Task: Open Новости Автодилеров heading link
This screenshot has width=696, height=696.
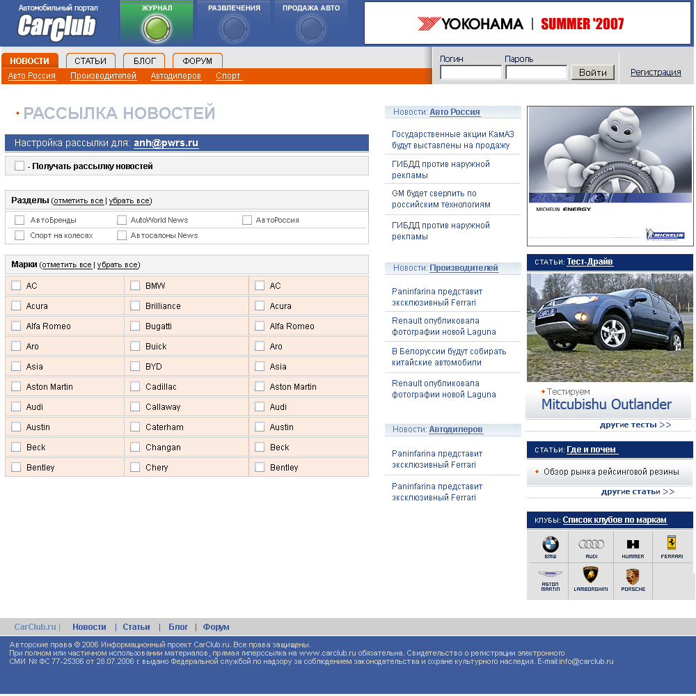Action: [x=456, y=429]
